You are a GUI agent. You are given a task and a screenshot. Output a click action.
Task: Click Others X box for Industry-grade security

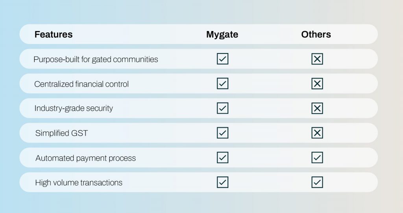click(317, 108)
